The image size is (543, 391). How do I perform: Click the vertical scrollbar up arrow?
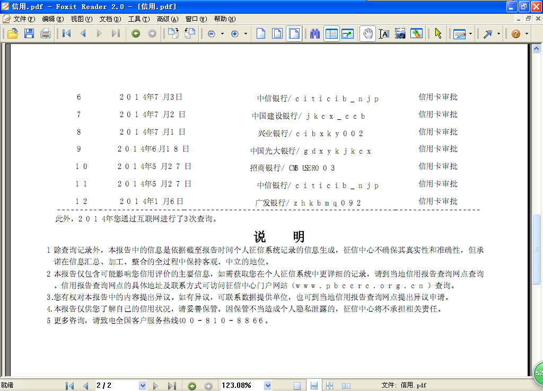tap(537, 48)
